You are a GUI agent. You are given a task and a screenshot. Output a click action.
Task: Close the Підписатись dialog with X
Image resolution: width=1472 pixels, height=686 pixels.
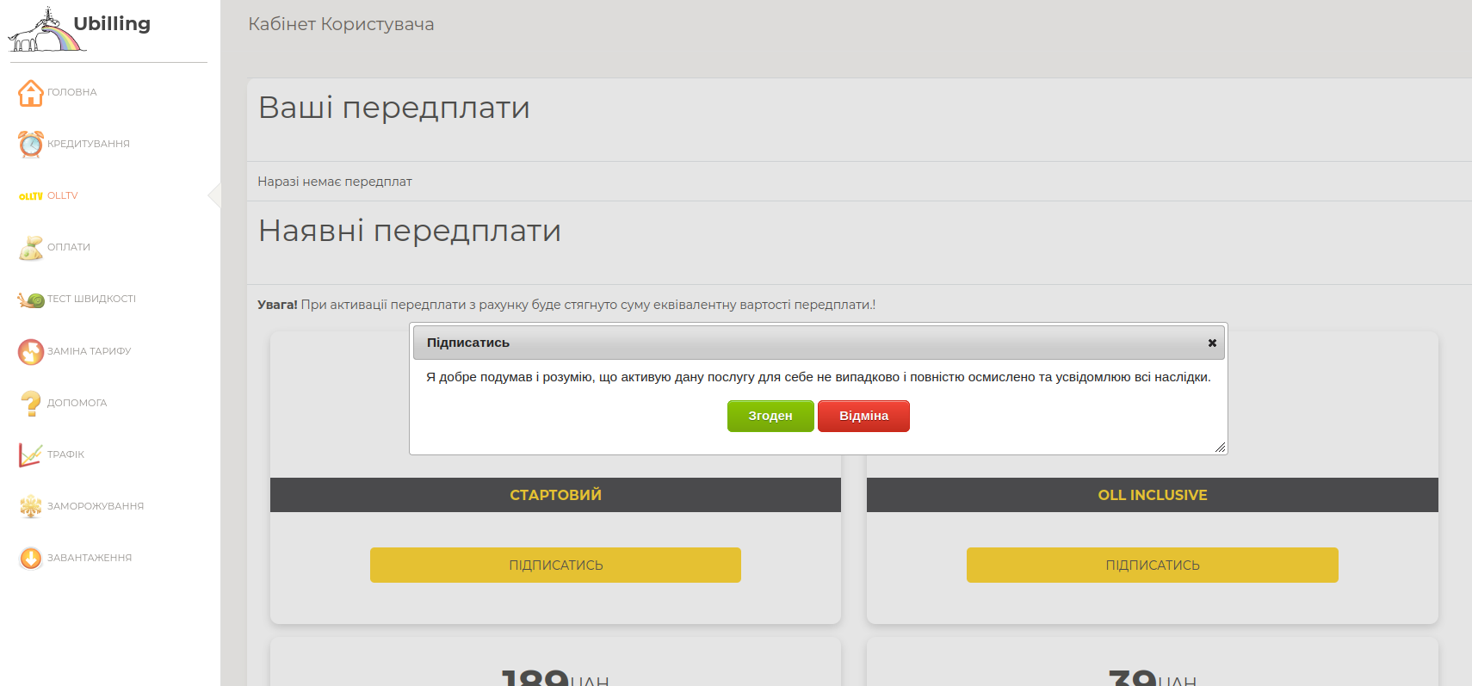(x=1212, y=343)
